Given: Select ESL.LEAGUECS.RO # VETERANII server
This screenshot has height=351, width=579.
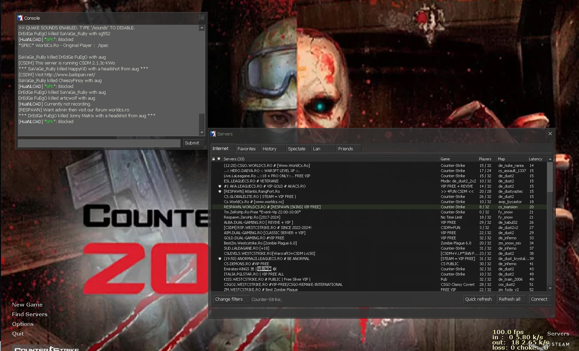Looking at the screenshot, I should pyautogui.click(x=379, y=181).
